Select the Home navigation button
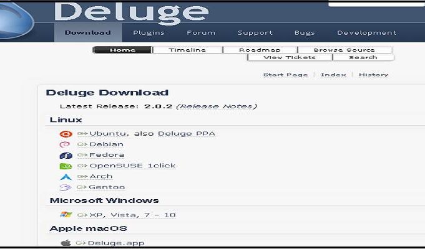This screenshot has height=249, width=425. (x=122, y=50)
